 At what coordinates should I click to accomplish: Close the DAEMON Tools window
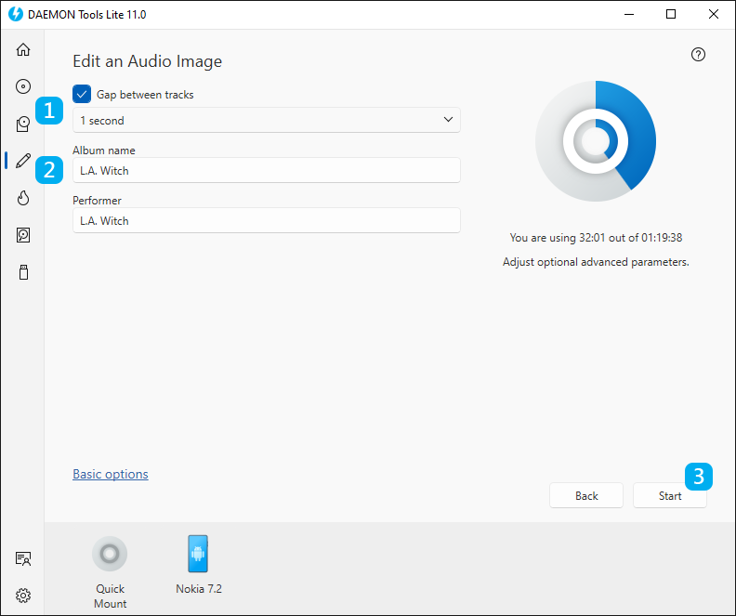[x=714, y=14]
